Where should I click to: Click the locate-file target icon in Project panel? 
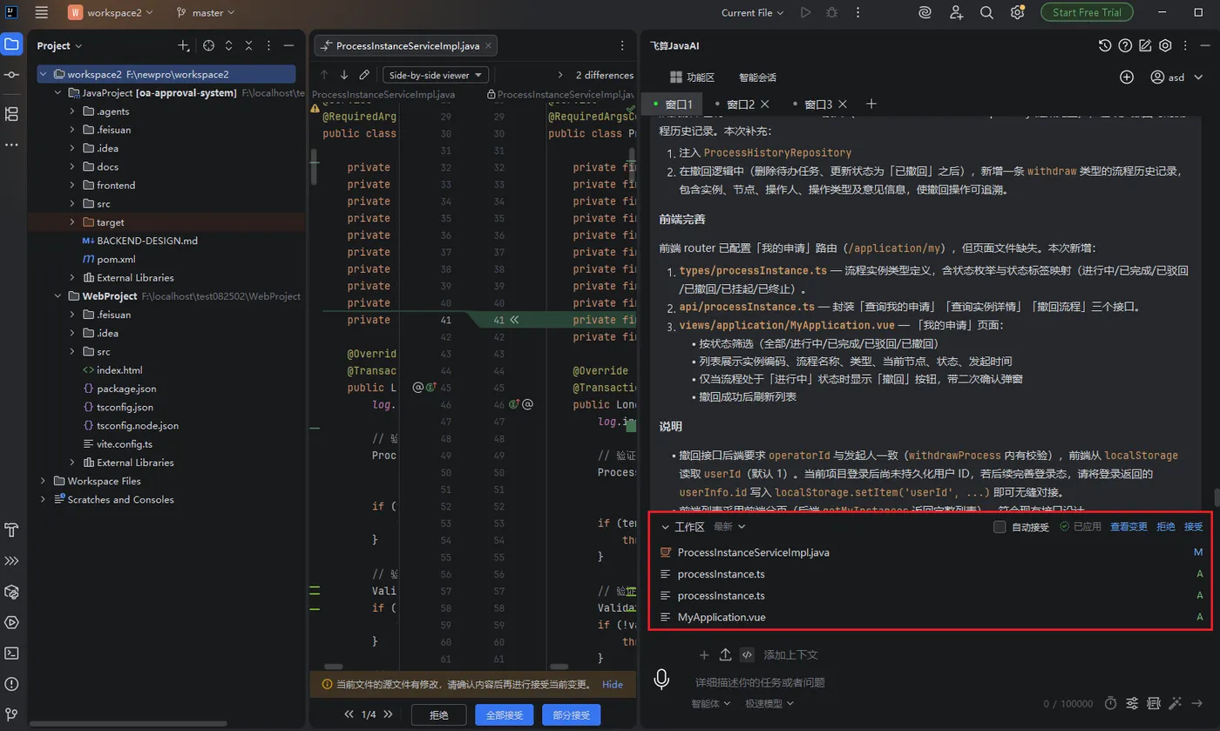[209, 45]
